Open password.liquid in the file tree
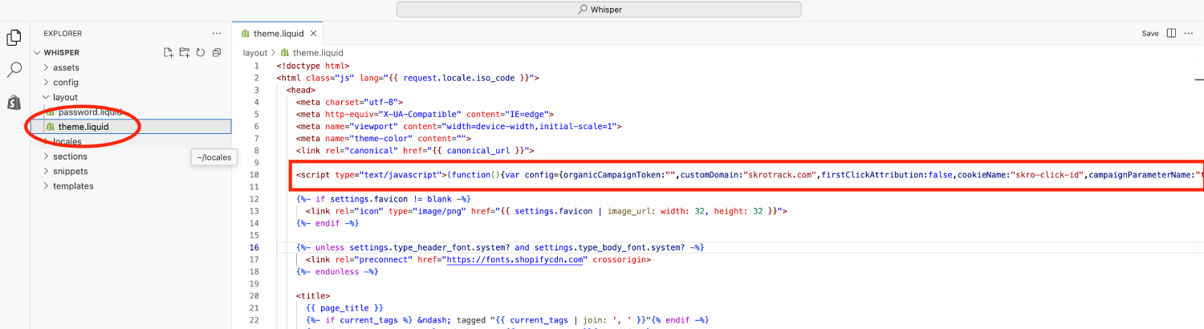 (90, 112)
